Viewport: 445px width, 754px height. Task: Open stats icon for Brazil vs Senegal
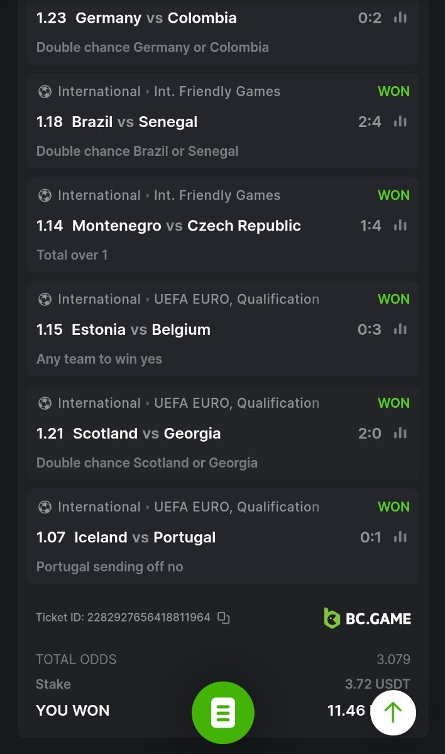[400, 121]
